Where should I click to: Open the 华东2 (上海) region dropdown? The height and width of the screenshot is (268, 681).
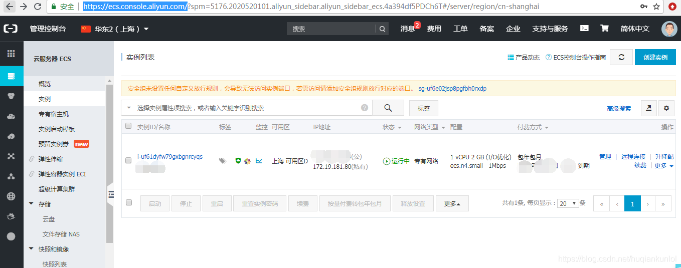coord(115,29)
